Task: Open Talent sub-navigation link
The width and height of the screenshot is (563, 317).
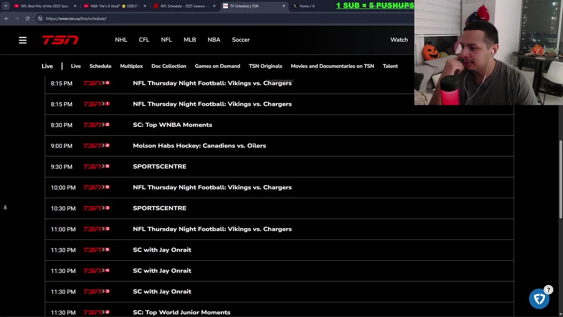Action: [x=390, y=66]
